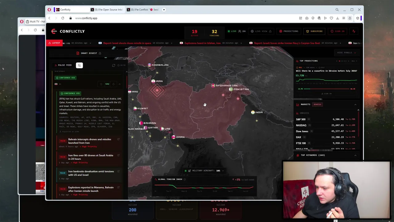The image size is (394, 222).
Task: Toggle the Military Aircraft layer checkbox
Action: [185, 171]
